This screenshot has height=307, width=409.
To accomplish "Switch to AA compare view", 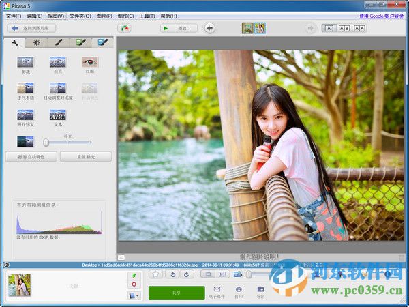I will (x=359, y=28).
